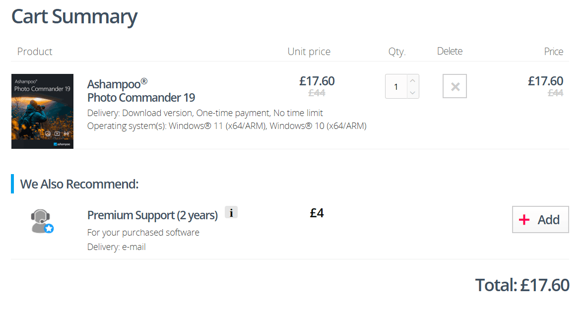Click the Qty. column header

tap(397, 52)
